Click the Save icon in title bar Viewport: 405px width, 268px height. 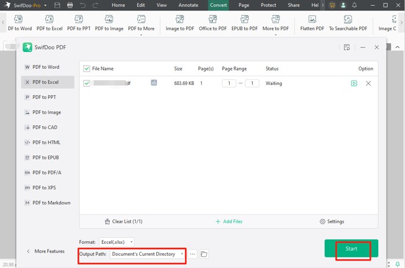[x=57, y=5]
